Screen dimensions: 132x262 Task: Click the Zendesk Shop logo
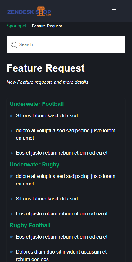[x=29, y=11]
